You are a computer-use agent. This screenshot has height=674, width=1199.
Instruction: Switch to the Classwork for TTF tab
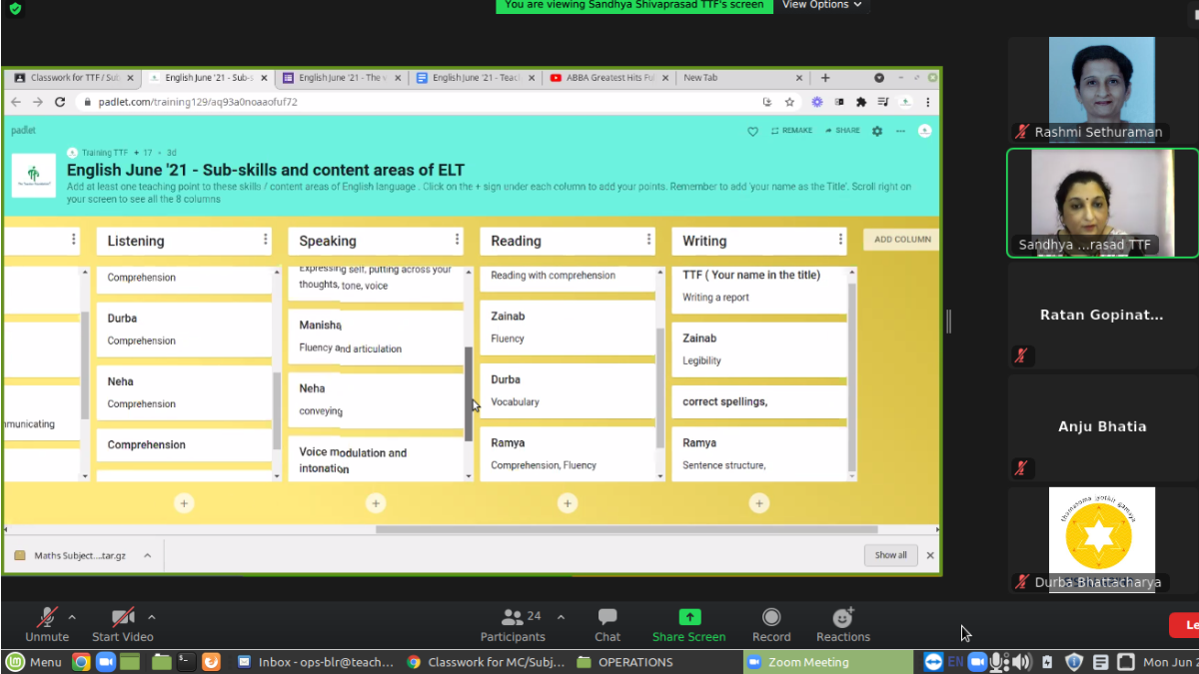click(x=74, y=78)
